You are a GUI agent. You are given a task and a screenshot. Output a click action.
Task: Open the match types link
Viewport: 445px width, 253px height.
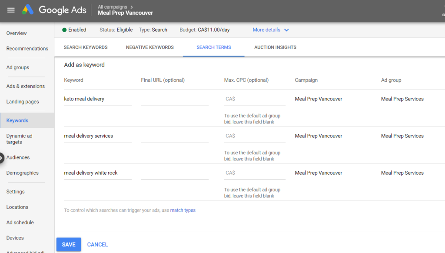point(183,210)
